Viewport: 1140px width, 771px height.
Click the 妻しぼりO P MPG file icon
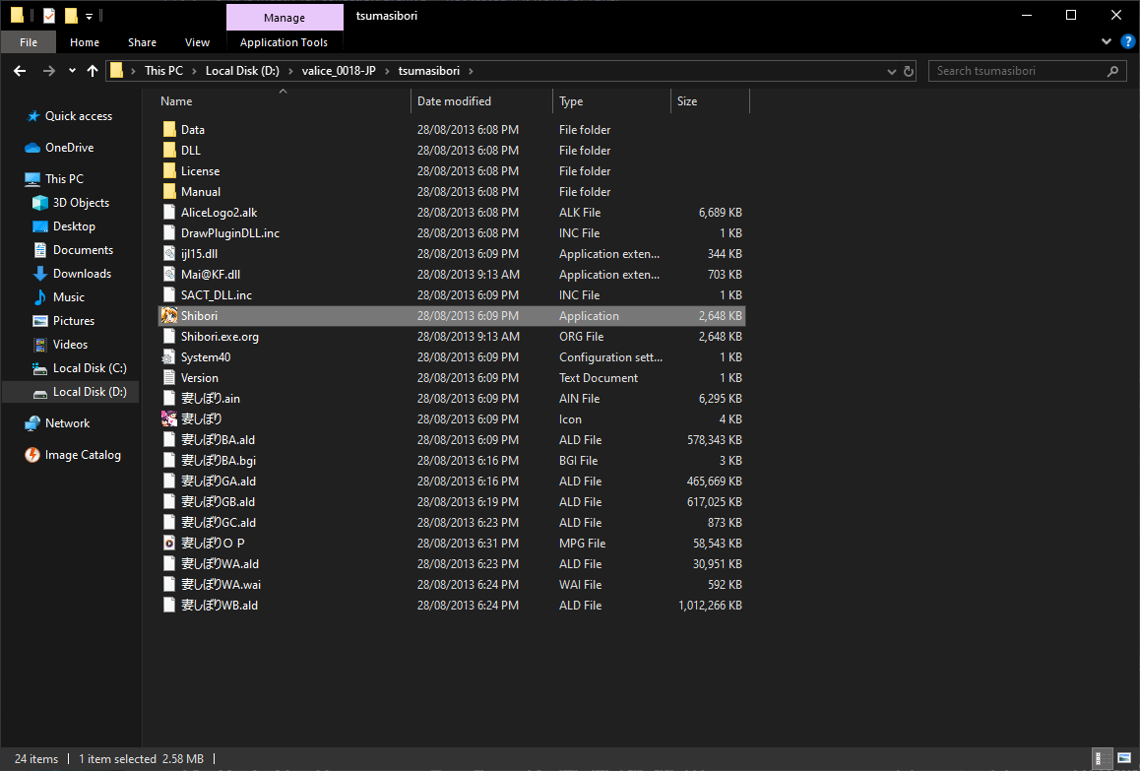coord(168,544)
